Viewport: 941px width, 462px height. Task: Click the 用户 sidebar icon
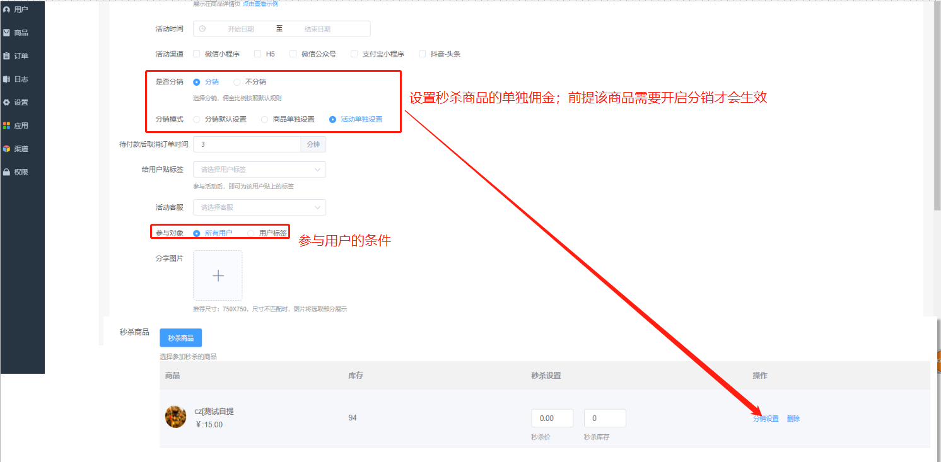6,9
